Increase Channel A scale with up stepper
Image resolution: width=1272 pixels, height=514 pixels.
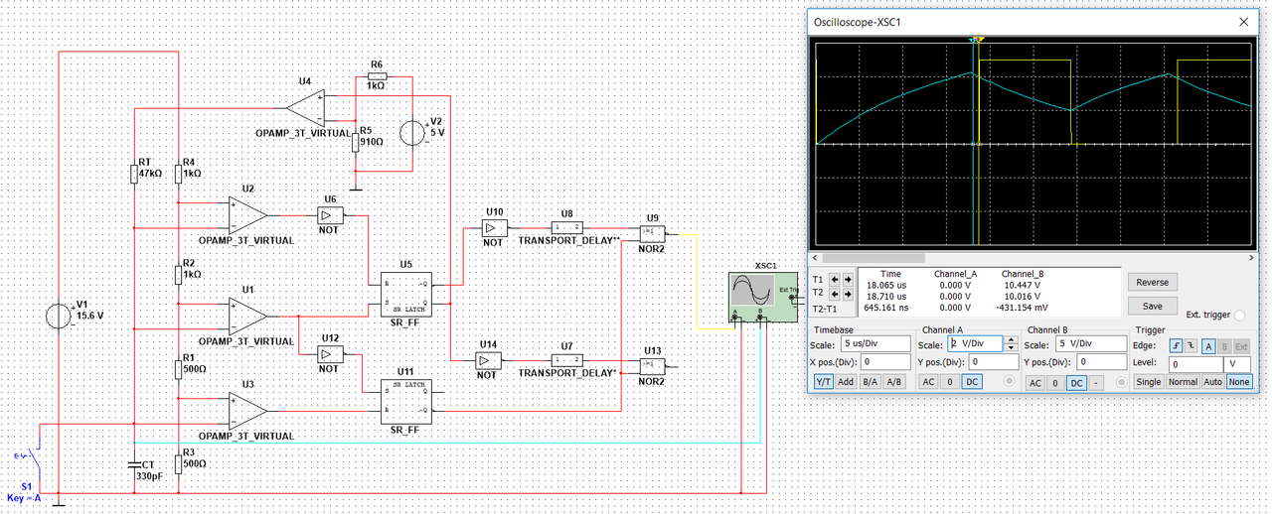point(1011,339)
